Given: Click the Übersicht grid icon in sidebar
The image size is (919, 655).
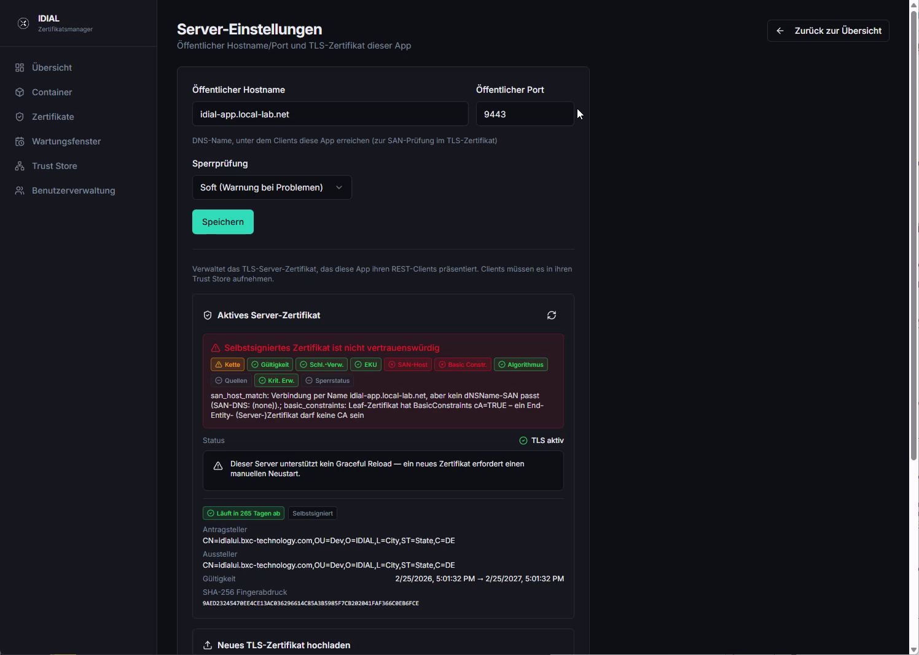Looking at the screenshot, I should point(20,68).
